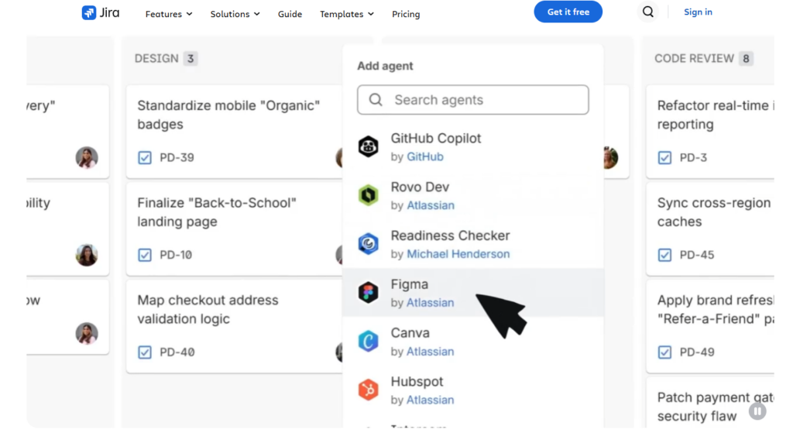Toggle the task checkbox for PD-39

tap(145, 158)
